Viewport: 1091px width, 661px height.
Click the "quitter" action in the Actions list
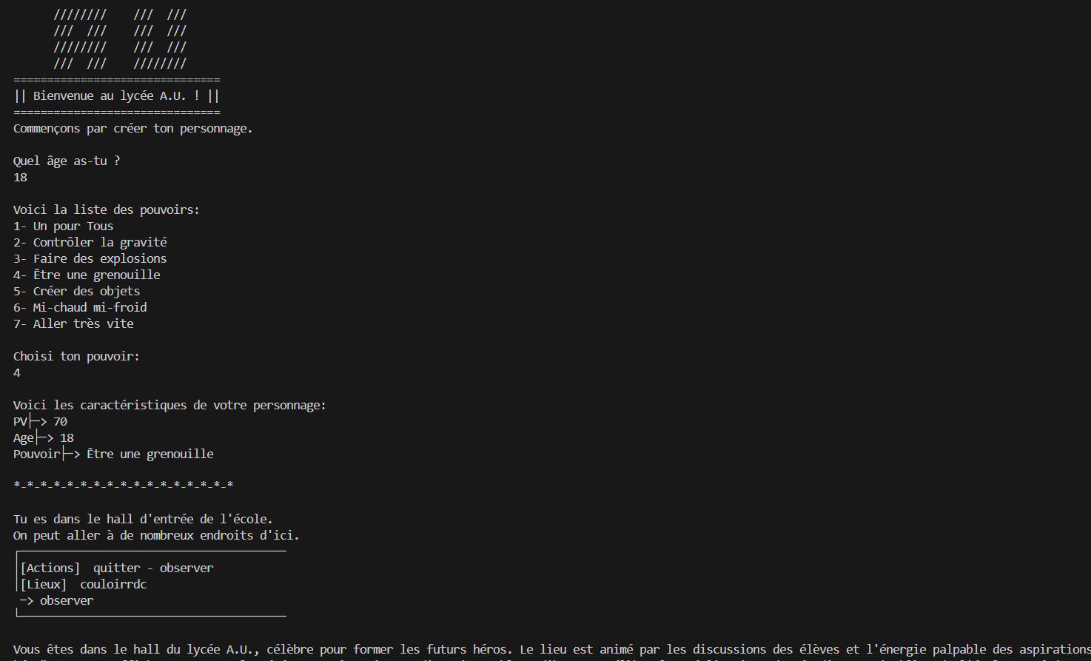116,568
